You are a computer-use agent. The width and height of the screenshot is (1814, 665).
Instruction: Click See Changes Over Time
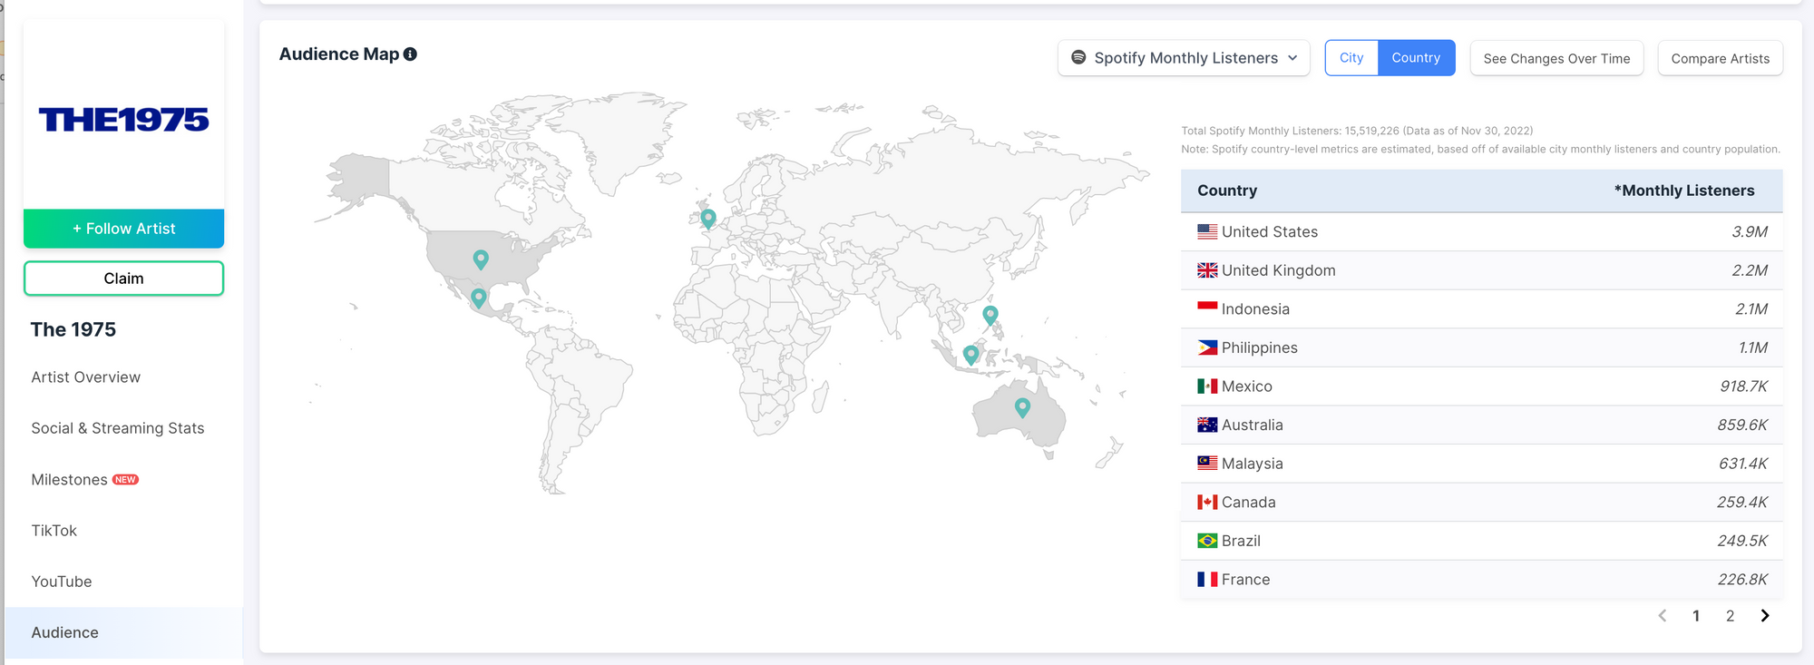[x=1556, y=59]
